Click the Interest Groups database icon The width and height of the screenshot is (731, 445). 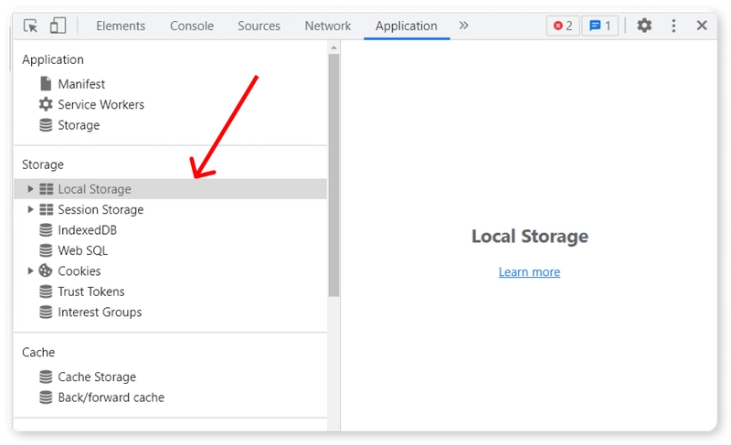46,312
